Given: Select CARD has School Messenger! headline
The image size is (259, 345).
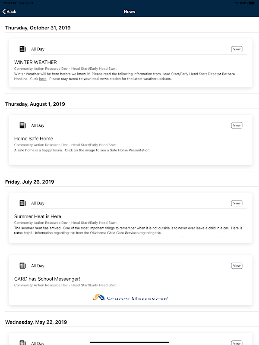Looking at the screenshot, I should coord(47,279).
